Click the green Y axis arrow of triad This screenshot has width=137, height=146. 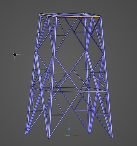coord(67,135)
